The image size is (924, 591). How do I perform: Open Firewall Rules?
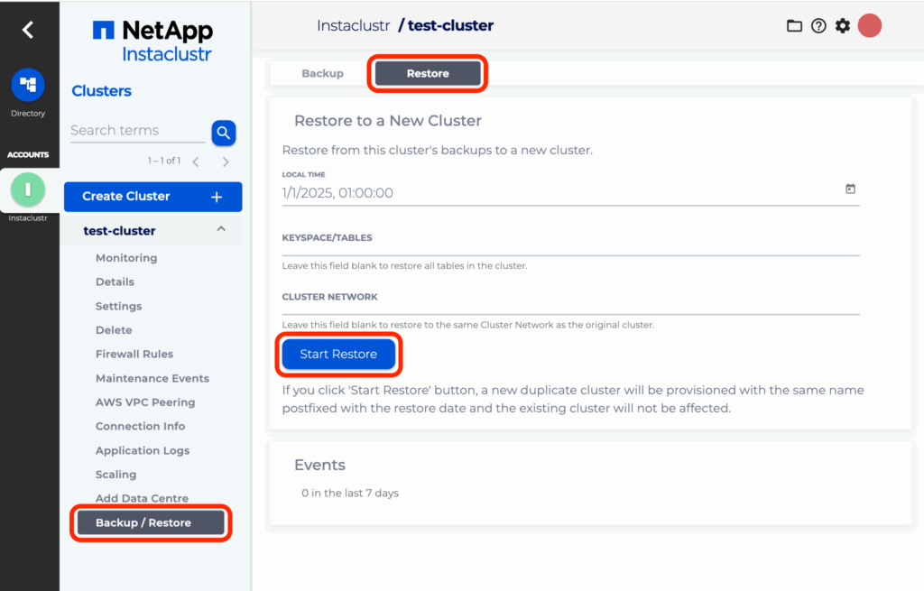[x=134, y=354]
